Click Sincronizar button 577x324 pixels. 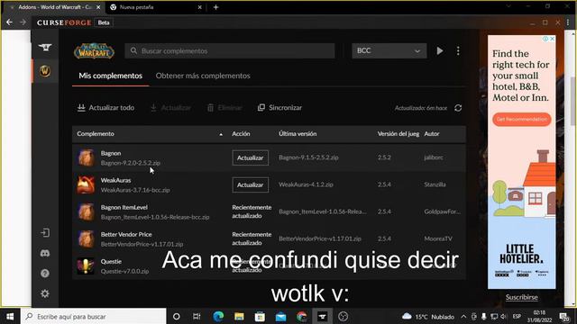pyautogui.click(x=279, y=108)
